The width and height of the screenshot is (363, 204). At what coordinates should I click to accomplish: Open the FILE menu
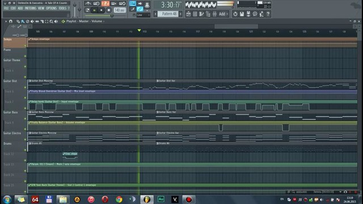(x=6, y=8)
